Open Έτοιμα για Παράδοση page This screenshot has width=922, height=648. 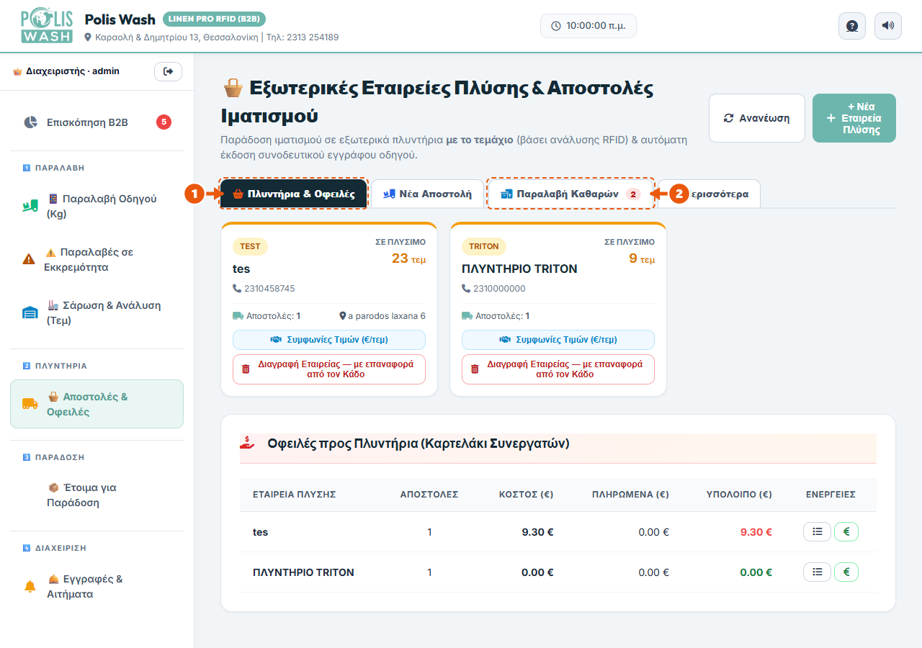coord(97,495)
